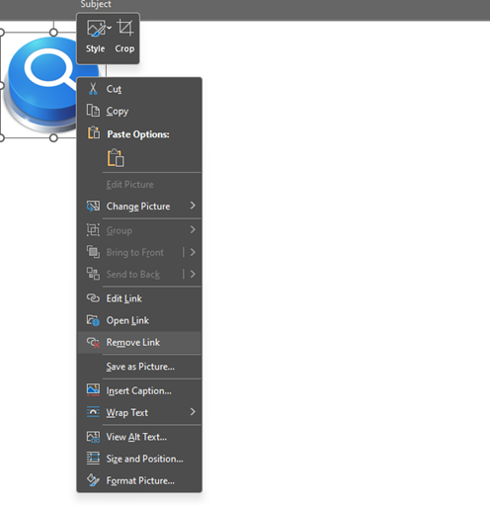
Task: Click the Insert Caption picture icon
Action: (93, 390)
